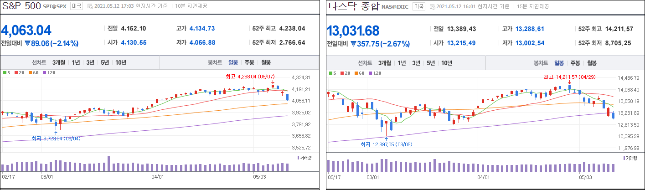The height and width of the screenshot is (190, 645).
Task: Select 3년 tab in 나스닥 종합 chart
Action: (417, 63)
